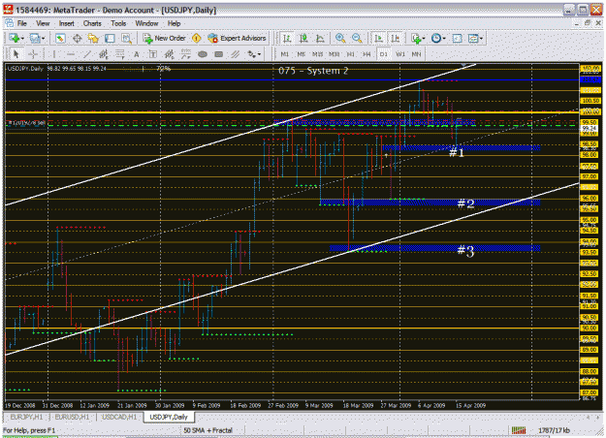Image resolution: width=606 pixels, height=438 pixels.
Task: Open the Templates icon
Action: [x=473, y=38]
